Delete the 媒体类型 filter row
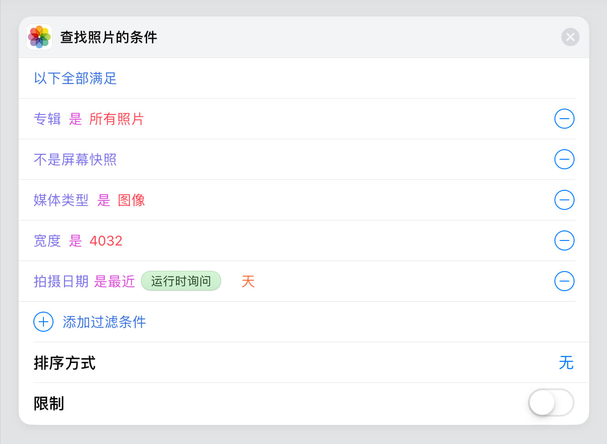This screenshot has height=444, width=607. (x=564, y=200)
